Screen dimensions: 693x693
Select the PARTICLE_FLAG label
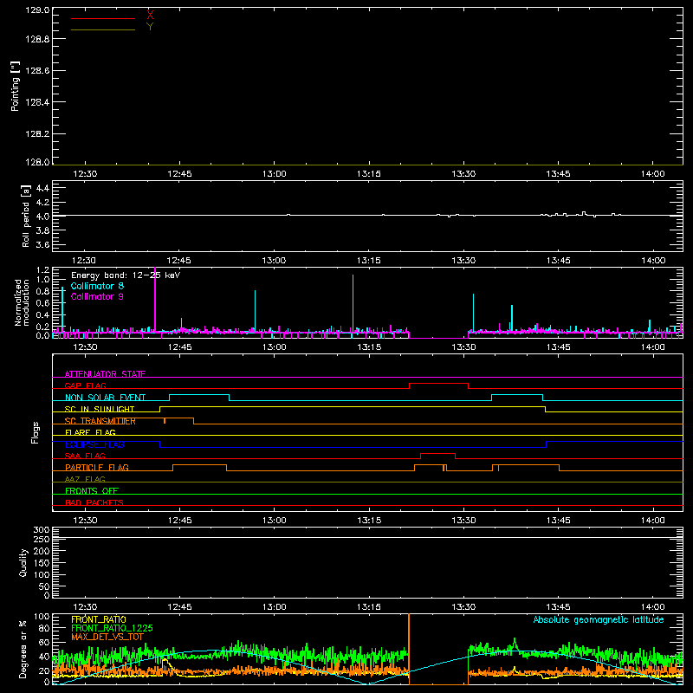point(97,467)
